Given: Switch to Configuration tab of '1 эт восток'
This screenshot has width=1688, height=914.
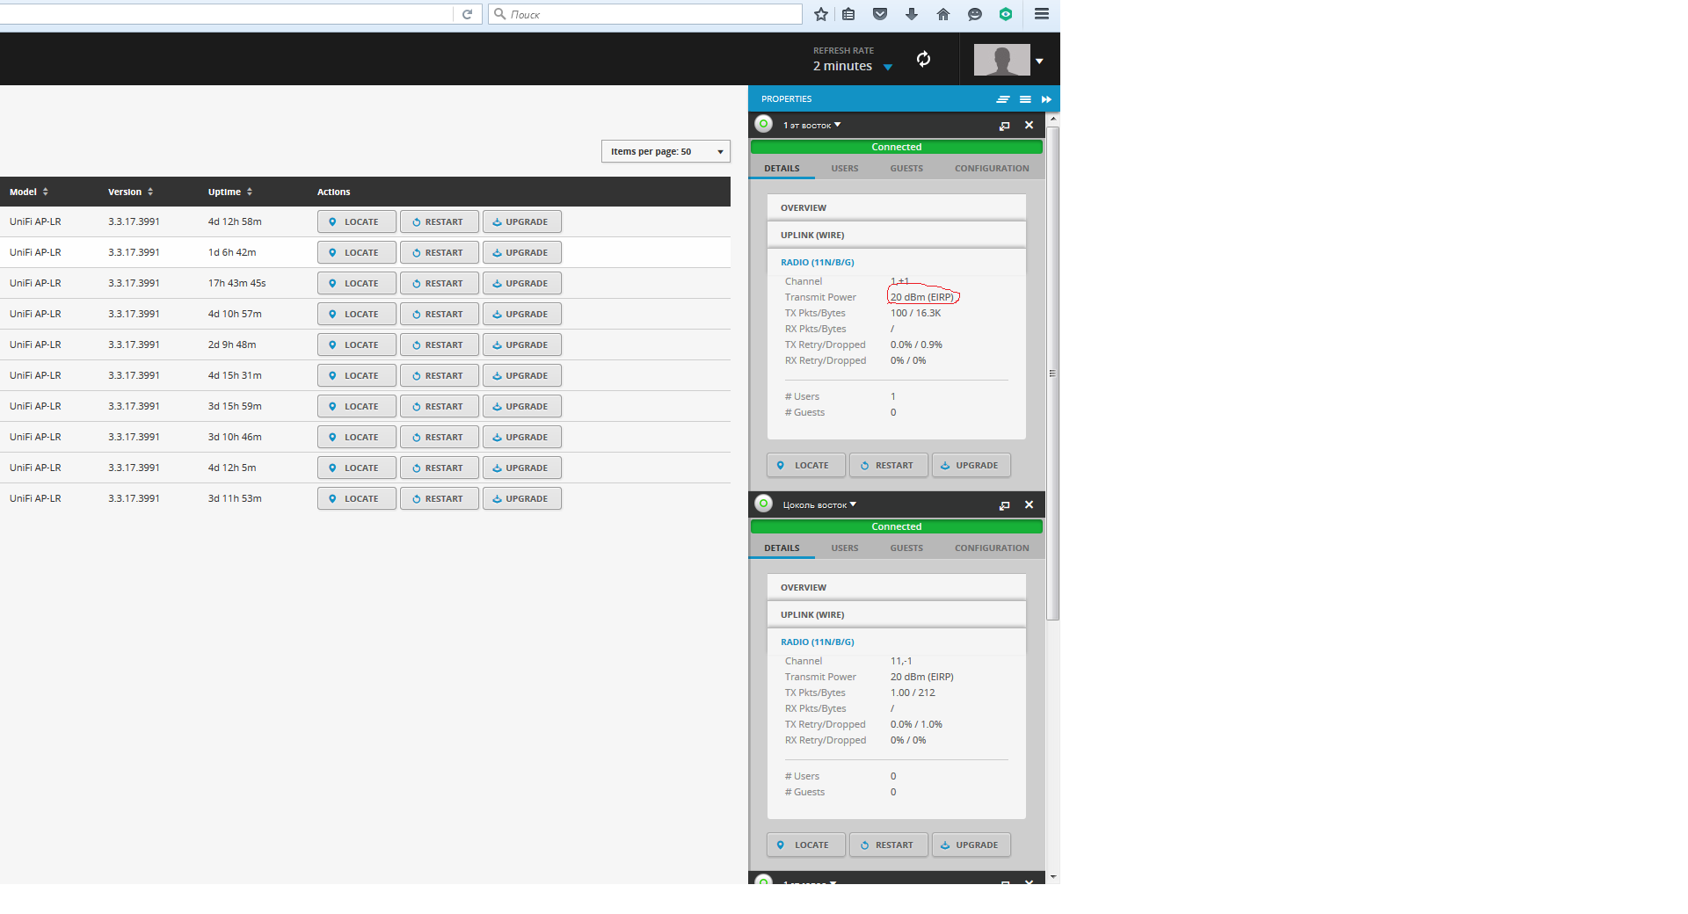Looking at the screenshot, I should click(991, 169).
